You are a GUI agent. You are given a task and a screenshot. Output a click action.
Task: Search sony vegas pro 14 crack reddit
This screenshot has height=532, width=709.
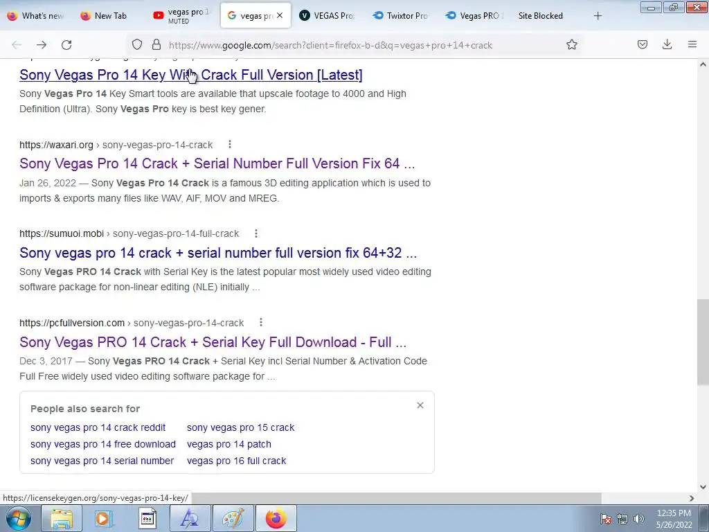(98, 427)
